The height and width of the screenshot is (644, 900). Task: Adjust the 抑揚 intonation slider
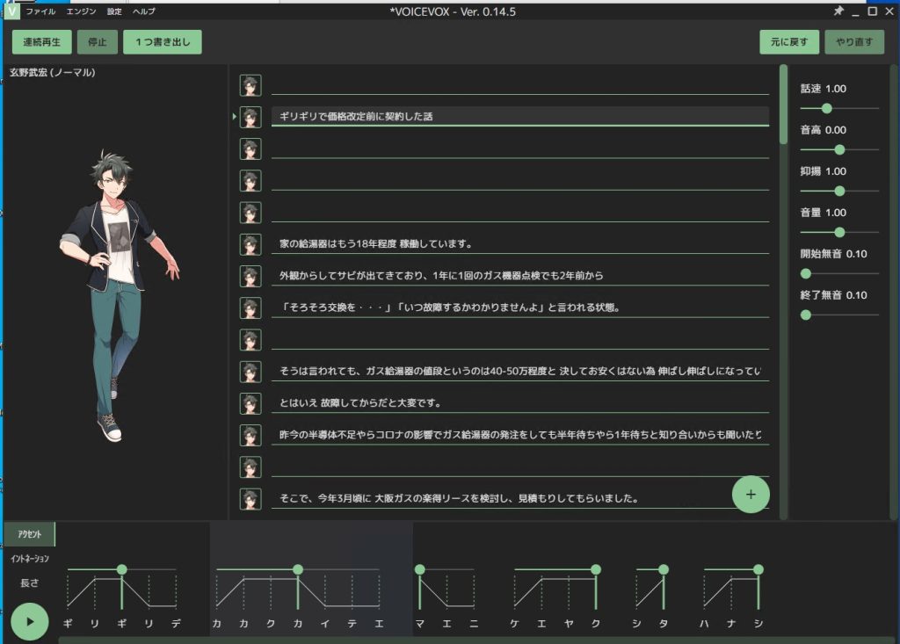click(x=839, y=192)
